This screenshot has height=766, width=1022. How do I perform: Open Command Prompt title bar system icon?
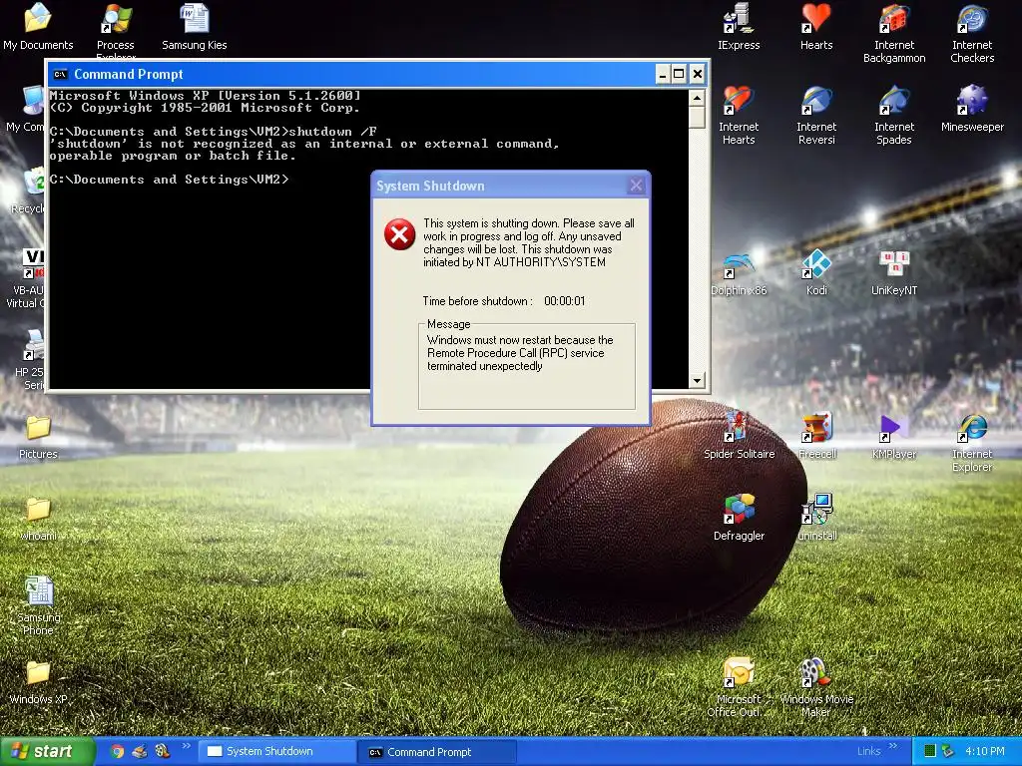[60, 74]
